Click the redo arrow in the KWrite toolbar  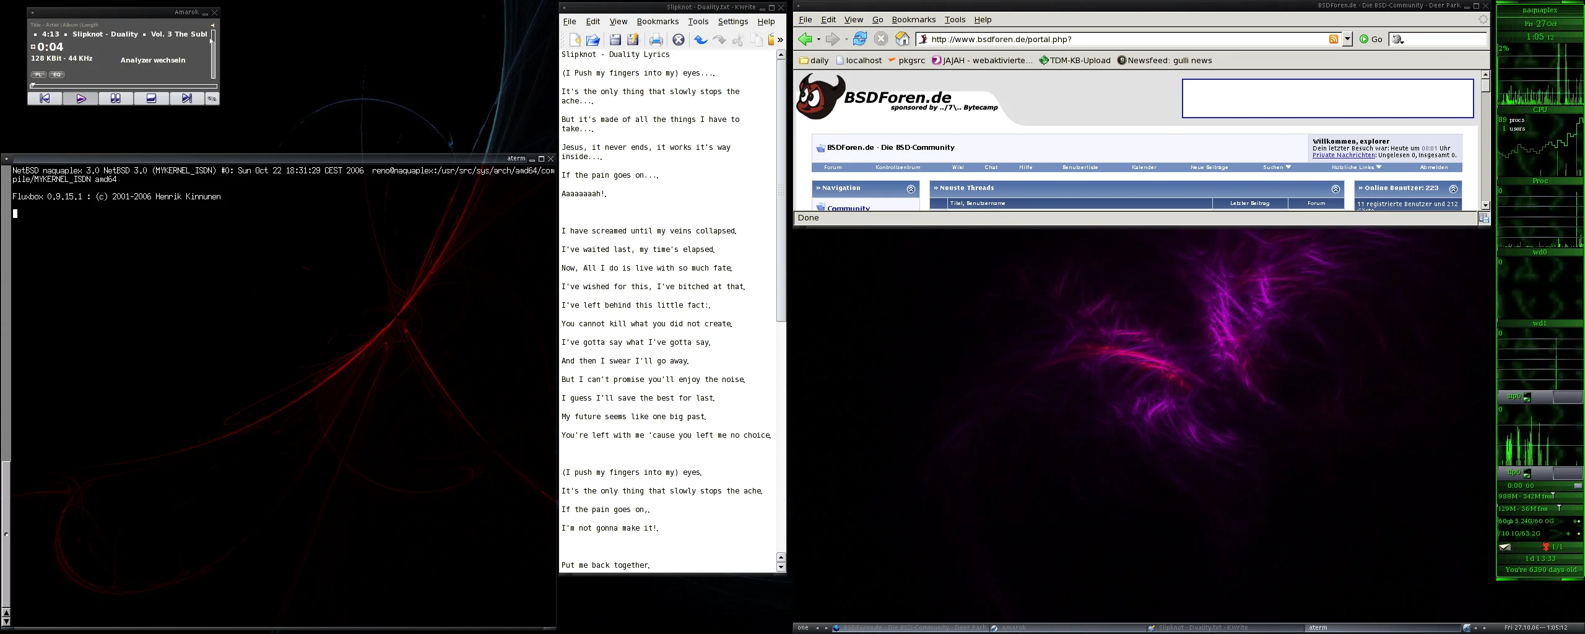coord(719,40)
